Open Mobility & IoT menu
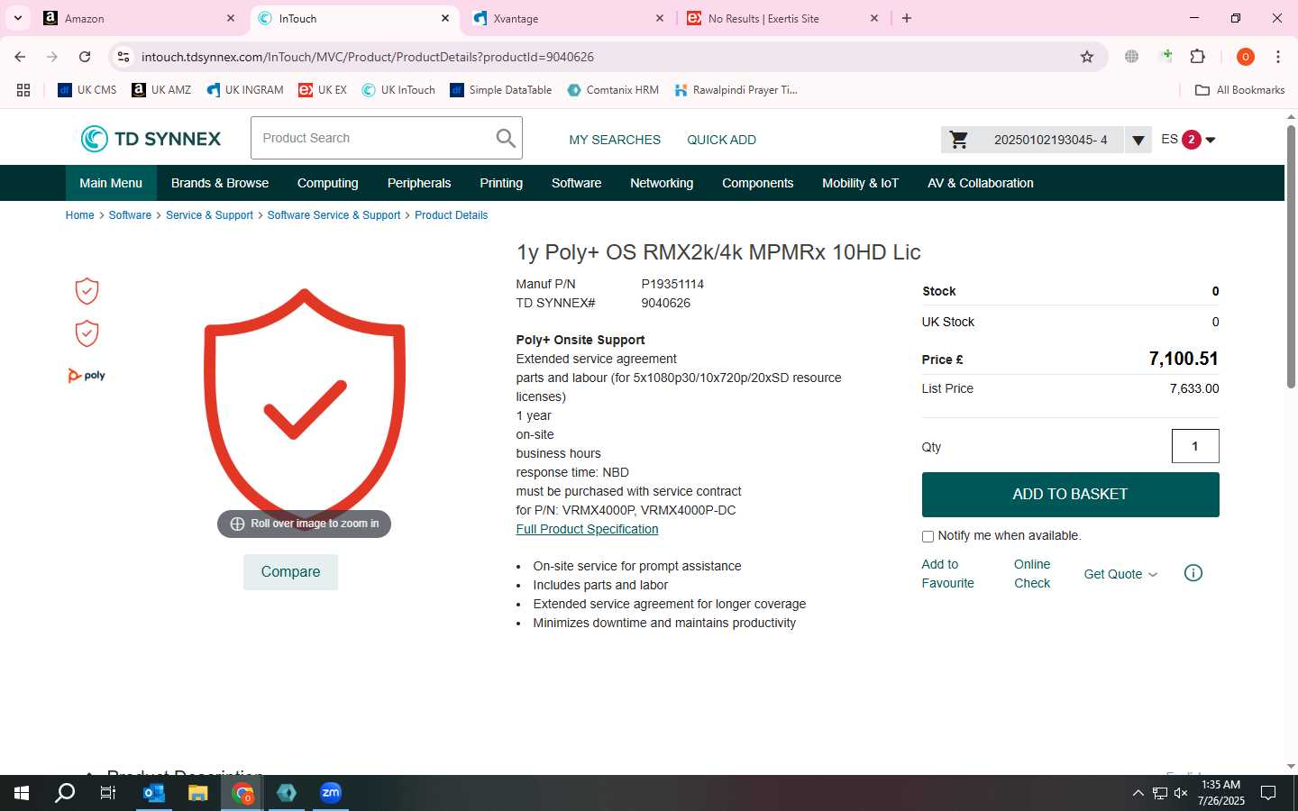The height and width of the screenshot is (811, 1298). coord(860,183)
